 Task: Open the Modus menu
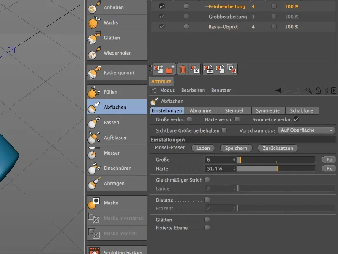tap(167, 91)
